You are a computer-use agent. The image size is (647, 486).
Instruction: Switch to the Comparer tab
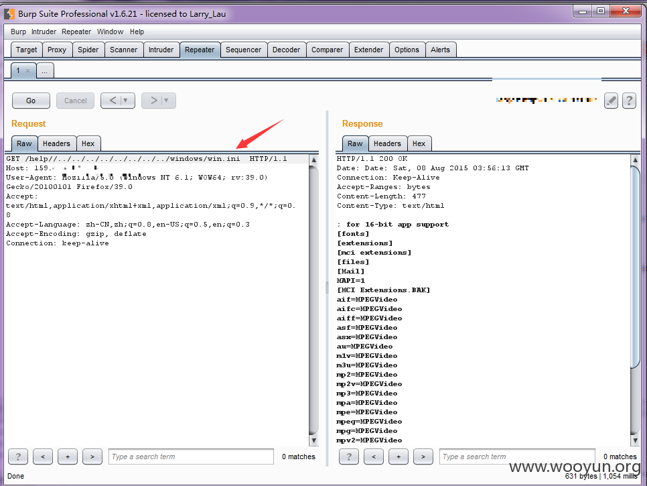point(328,50)
